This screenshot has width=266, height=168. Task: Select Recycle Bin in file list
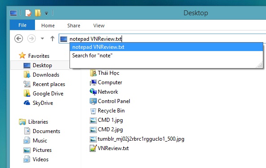coord(111,111)
